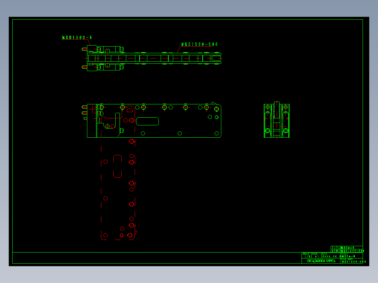Click the upper MODEL value MRD1500 cell
Screen dimensions: 378x283
[352, 251]
